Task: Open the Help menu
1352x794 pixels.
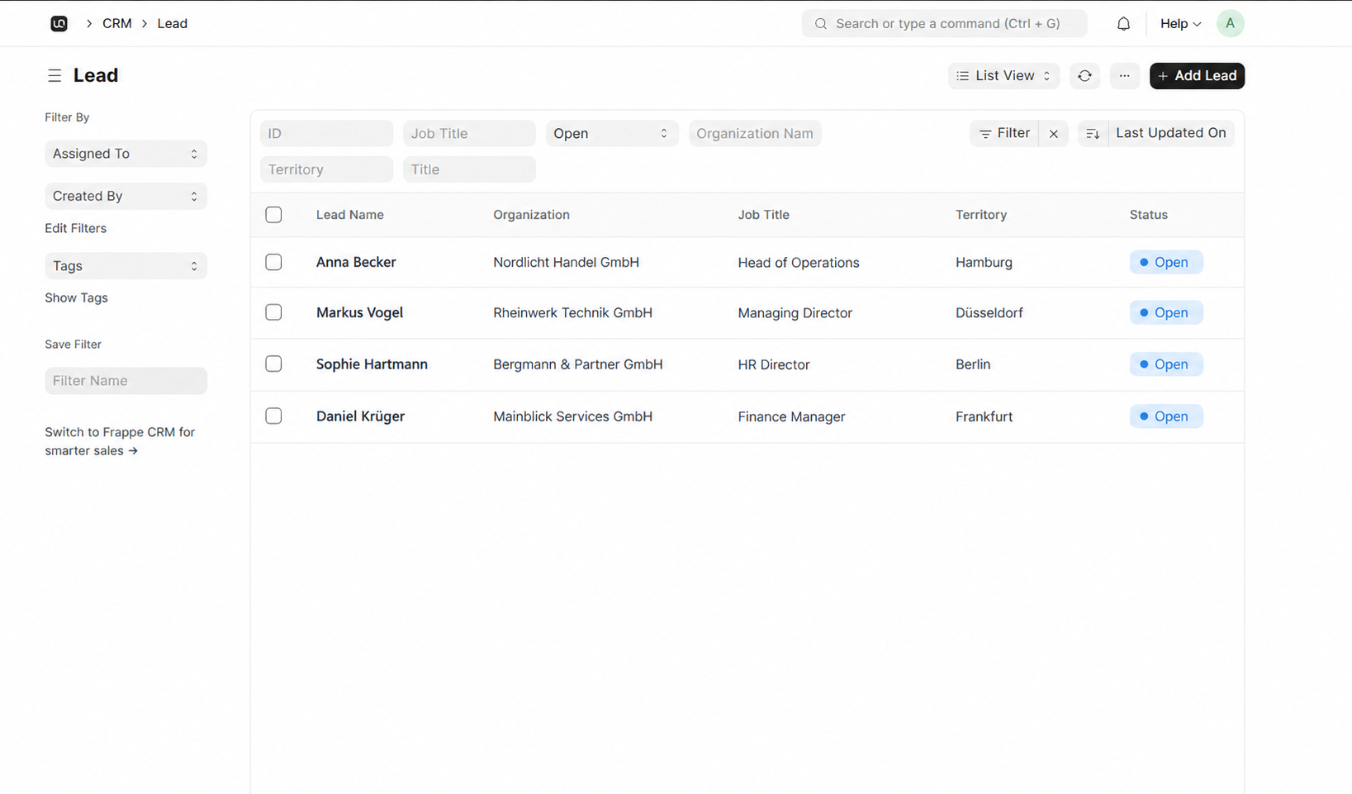Action: coord(1180,24)
